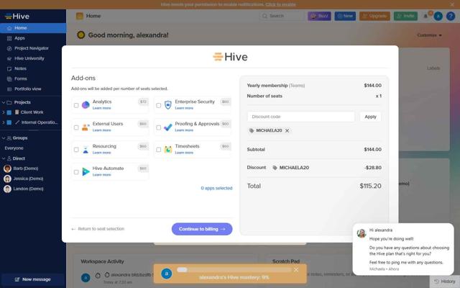Go to Home in sidebar
This screenshot has width=460, height=288.
[33, 28]
